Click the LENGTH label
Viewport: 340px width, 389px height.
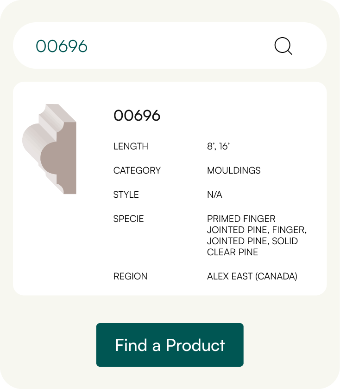pyautogui.click(x=131, y=146)
